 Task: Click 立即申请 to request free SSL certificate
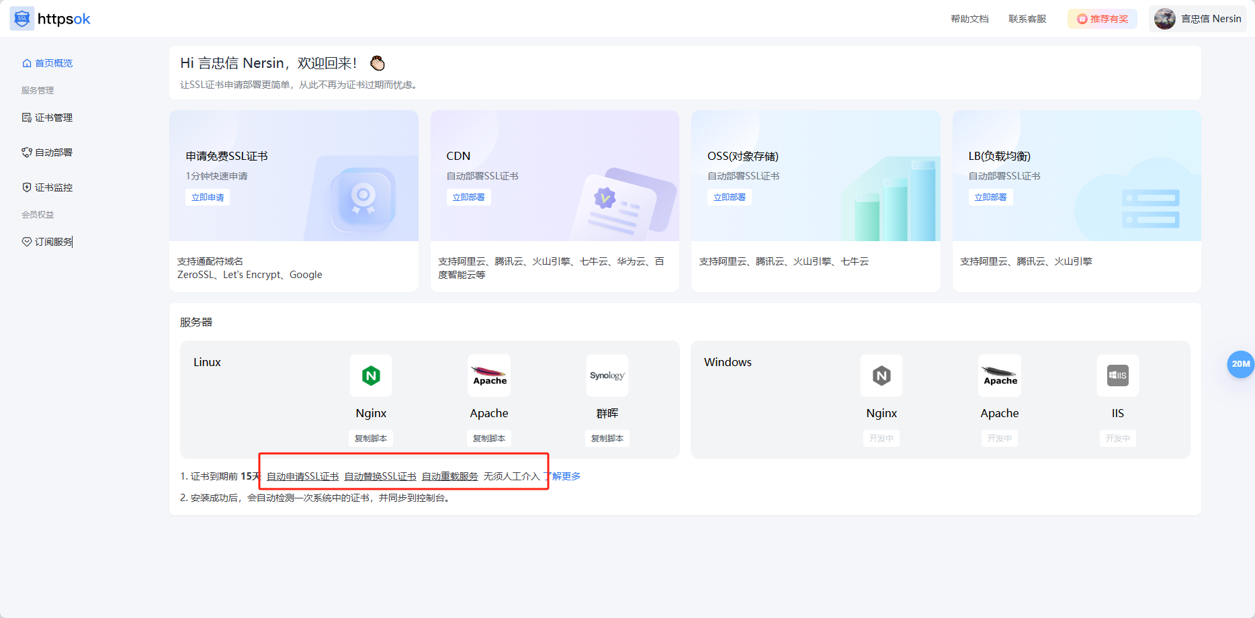[x=208, y=197]
